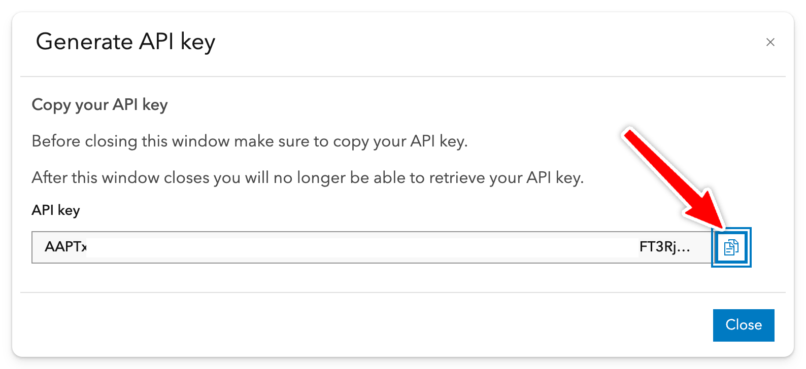
Task: Click the blank dialog area beside the heading
Action: tap(457, 105)
